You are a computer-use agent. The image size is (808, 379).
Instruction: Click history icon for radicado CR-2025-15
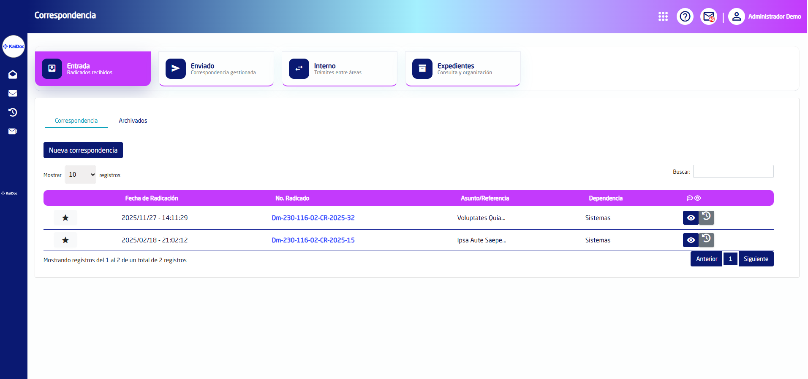706,239
